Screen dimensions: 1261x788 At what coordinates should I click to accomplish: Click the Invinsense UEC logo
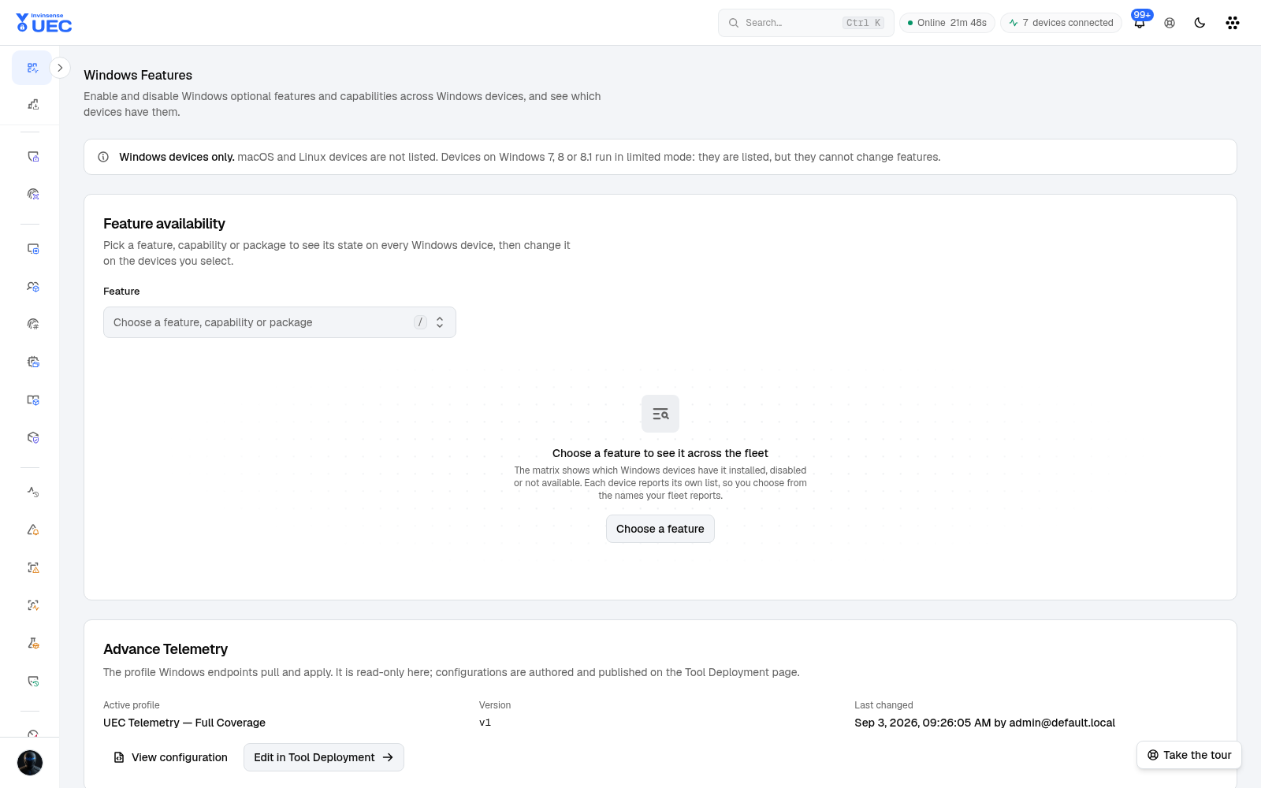44,23
